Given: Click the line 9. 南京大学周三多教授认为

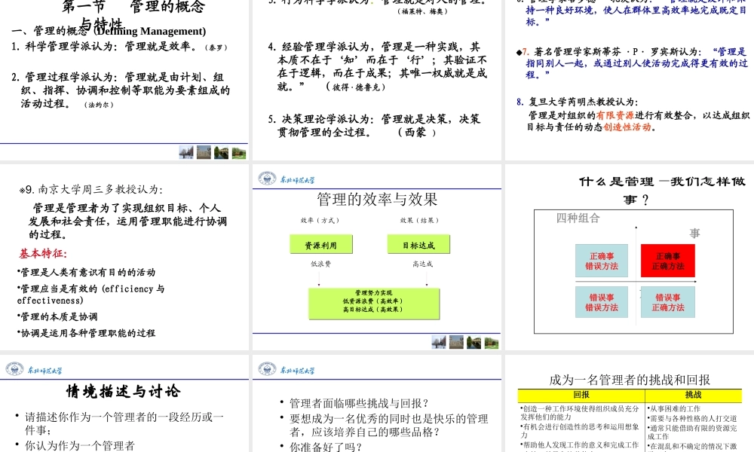Looking at the screenshot, I should click(91, 189).
